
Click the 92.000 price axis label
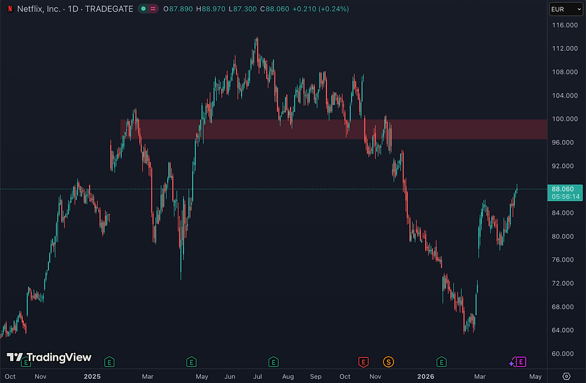563,166
